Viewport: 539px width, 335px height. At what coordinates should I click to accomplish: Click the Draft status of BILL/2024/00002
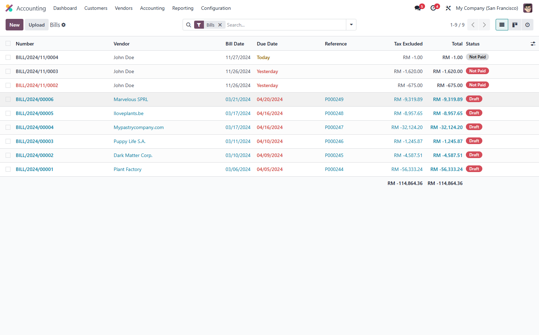pyautogui.click(x=474, y=155)
